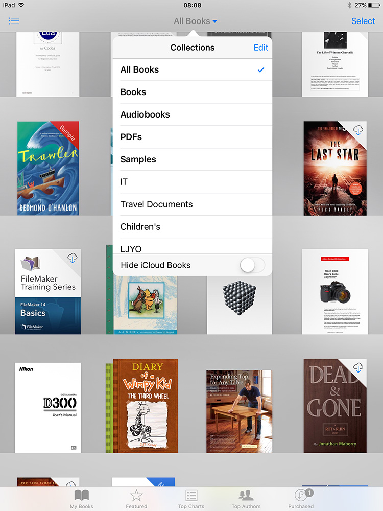Viewport: 383px width, 511px height.
Task: Open Diary of a Wimpy Kid book
Action: tap(145, 406)
